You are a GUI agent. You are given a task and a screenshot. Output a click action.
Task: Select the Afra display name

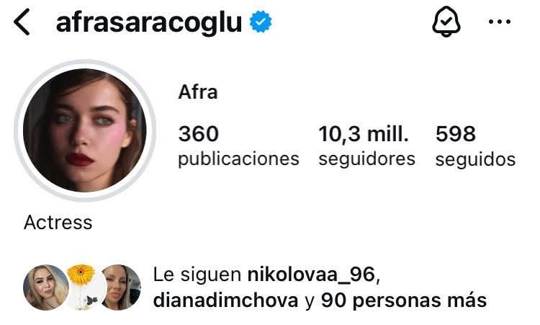click(198, 92)
